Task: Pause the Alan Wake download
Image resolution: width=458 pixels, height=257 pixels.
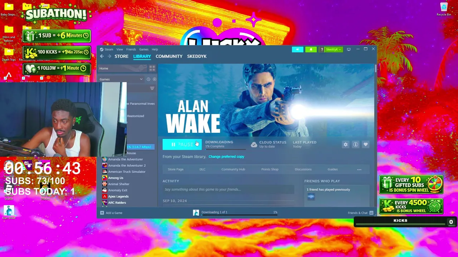Action: coord(182,145)
